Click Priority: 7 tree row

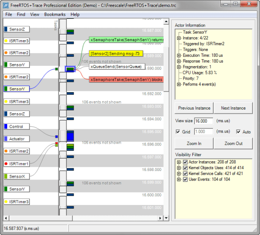click(191, 78)
